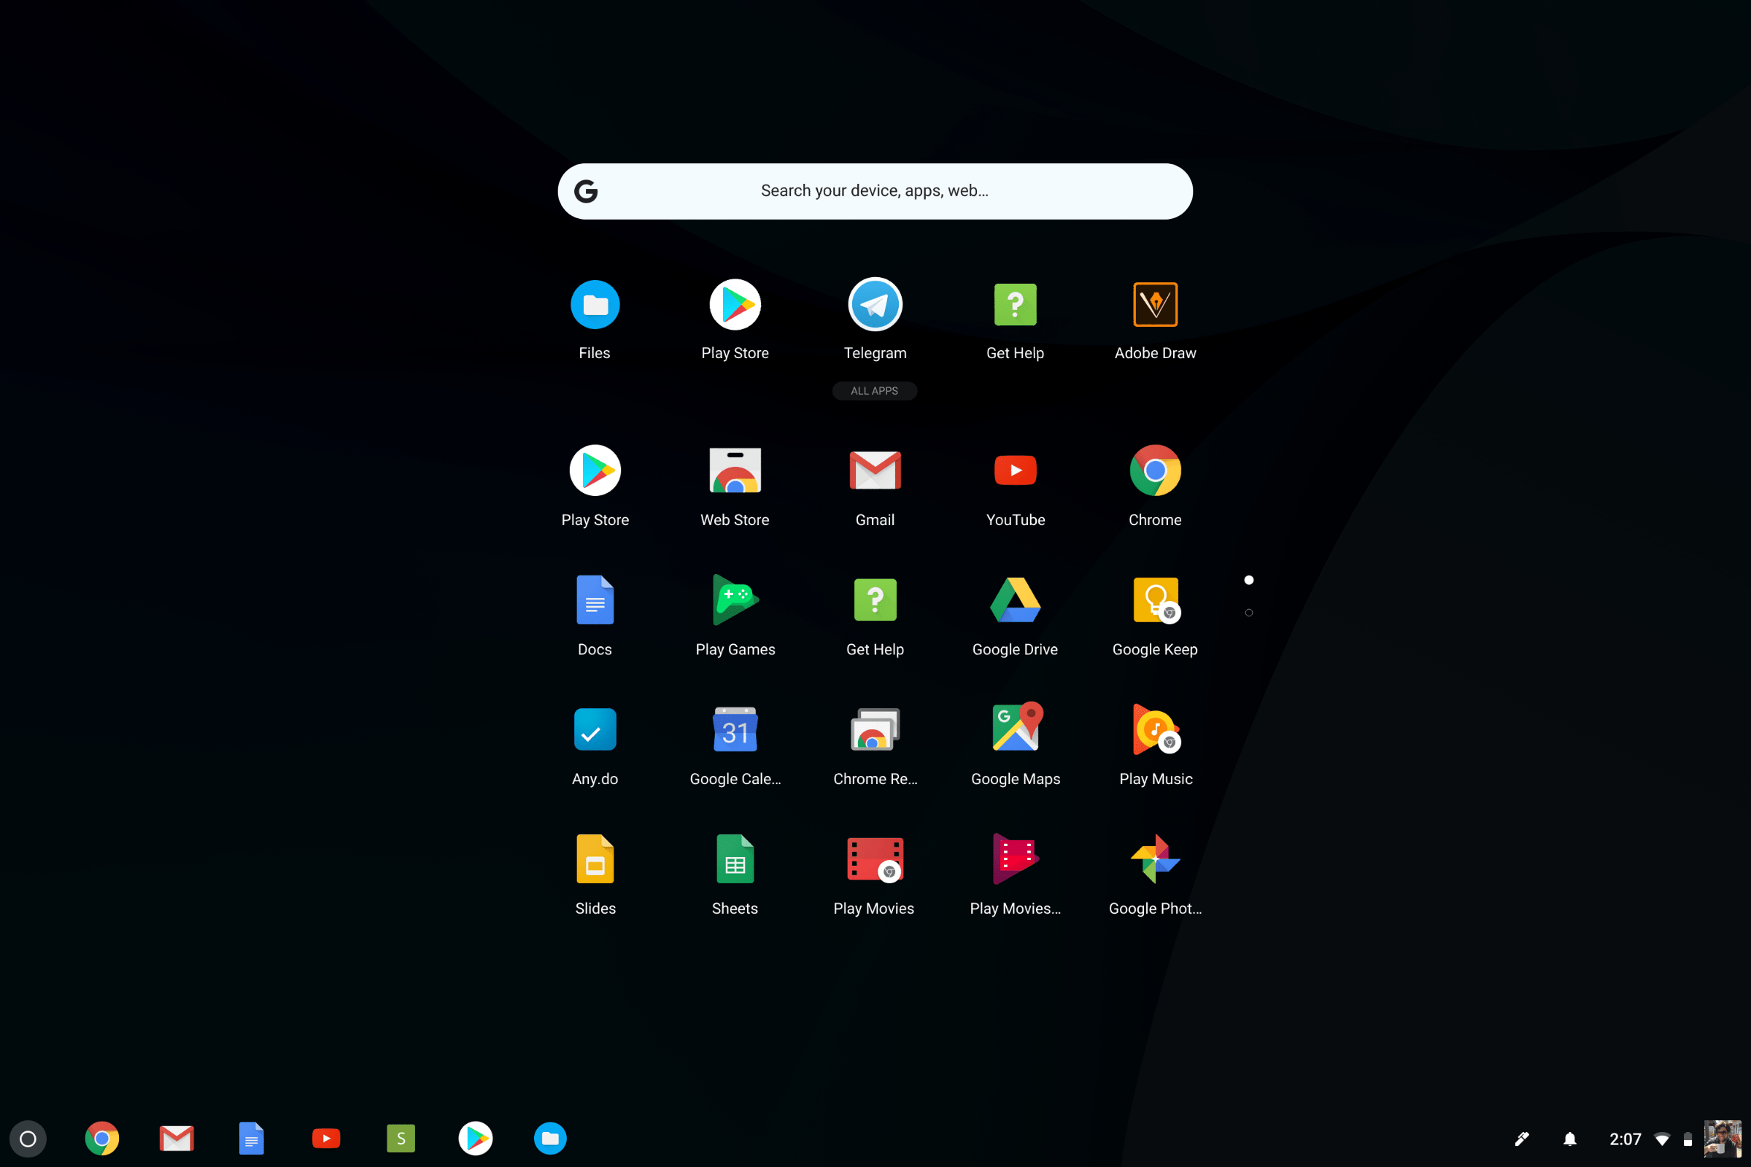
Task: Select the second launcher page dot
Action: (x=1249, y=612)
